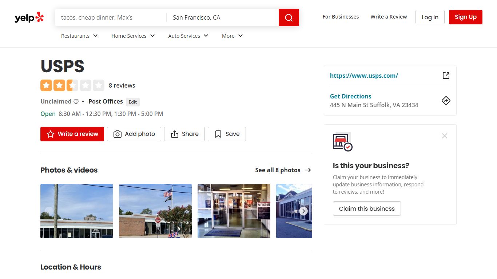Click the San Francisco, CA location field
The height and width of the screenshot is (279, 497).
tap(223, 17)
